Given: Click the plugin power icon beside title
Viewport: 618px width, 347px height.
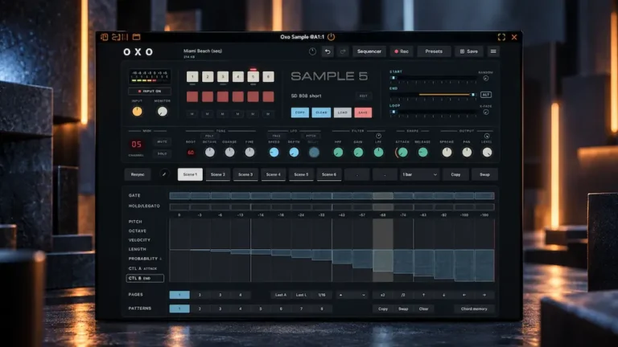Looking at the screenshot, I should tap(331, 37).
